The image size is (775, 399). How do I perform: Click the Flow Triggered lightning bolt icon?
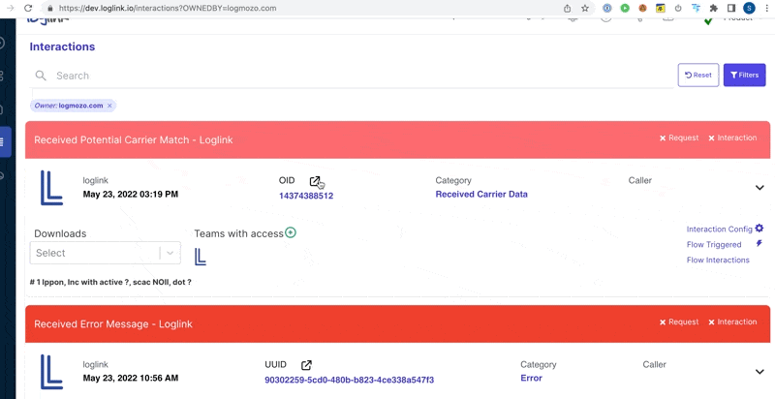click(759, 243)
